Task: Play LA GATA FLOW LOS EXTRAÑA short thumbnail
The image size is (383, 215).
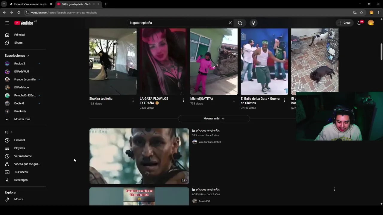Action: pyautogui.click(x=163, y=62)
